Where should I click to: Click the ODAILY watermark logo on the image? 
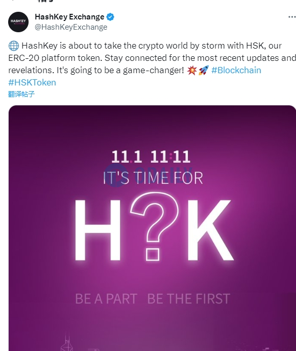[x=149, y=175]
